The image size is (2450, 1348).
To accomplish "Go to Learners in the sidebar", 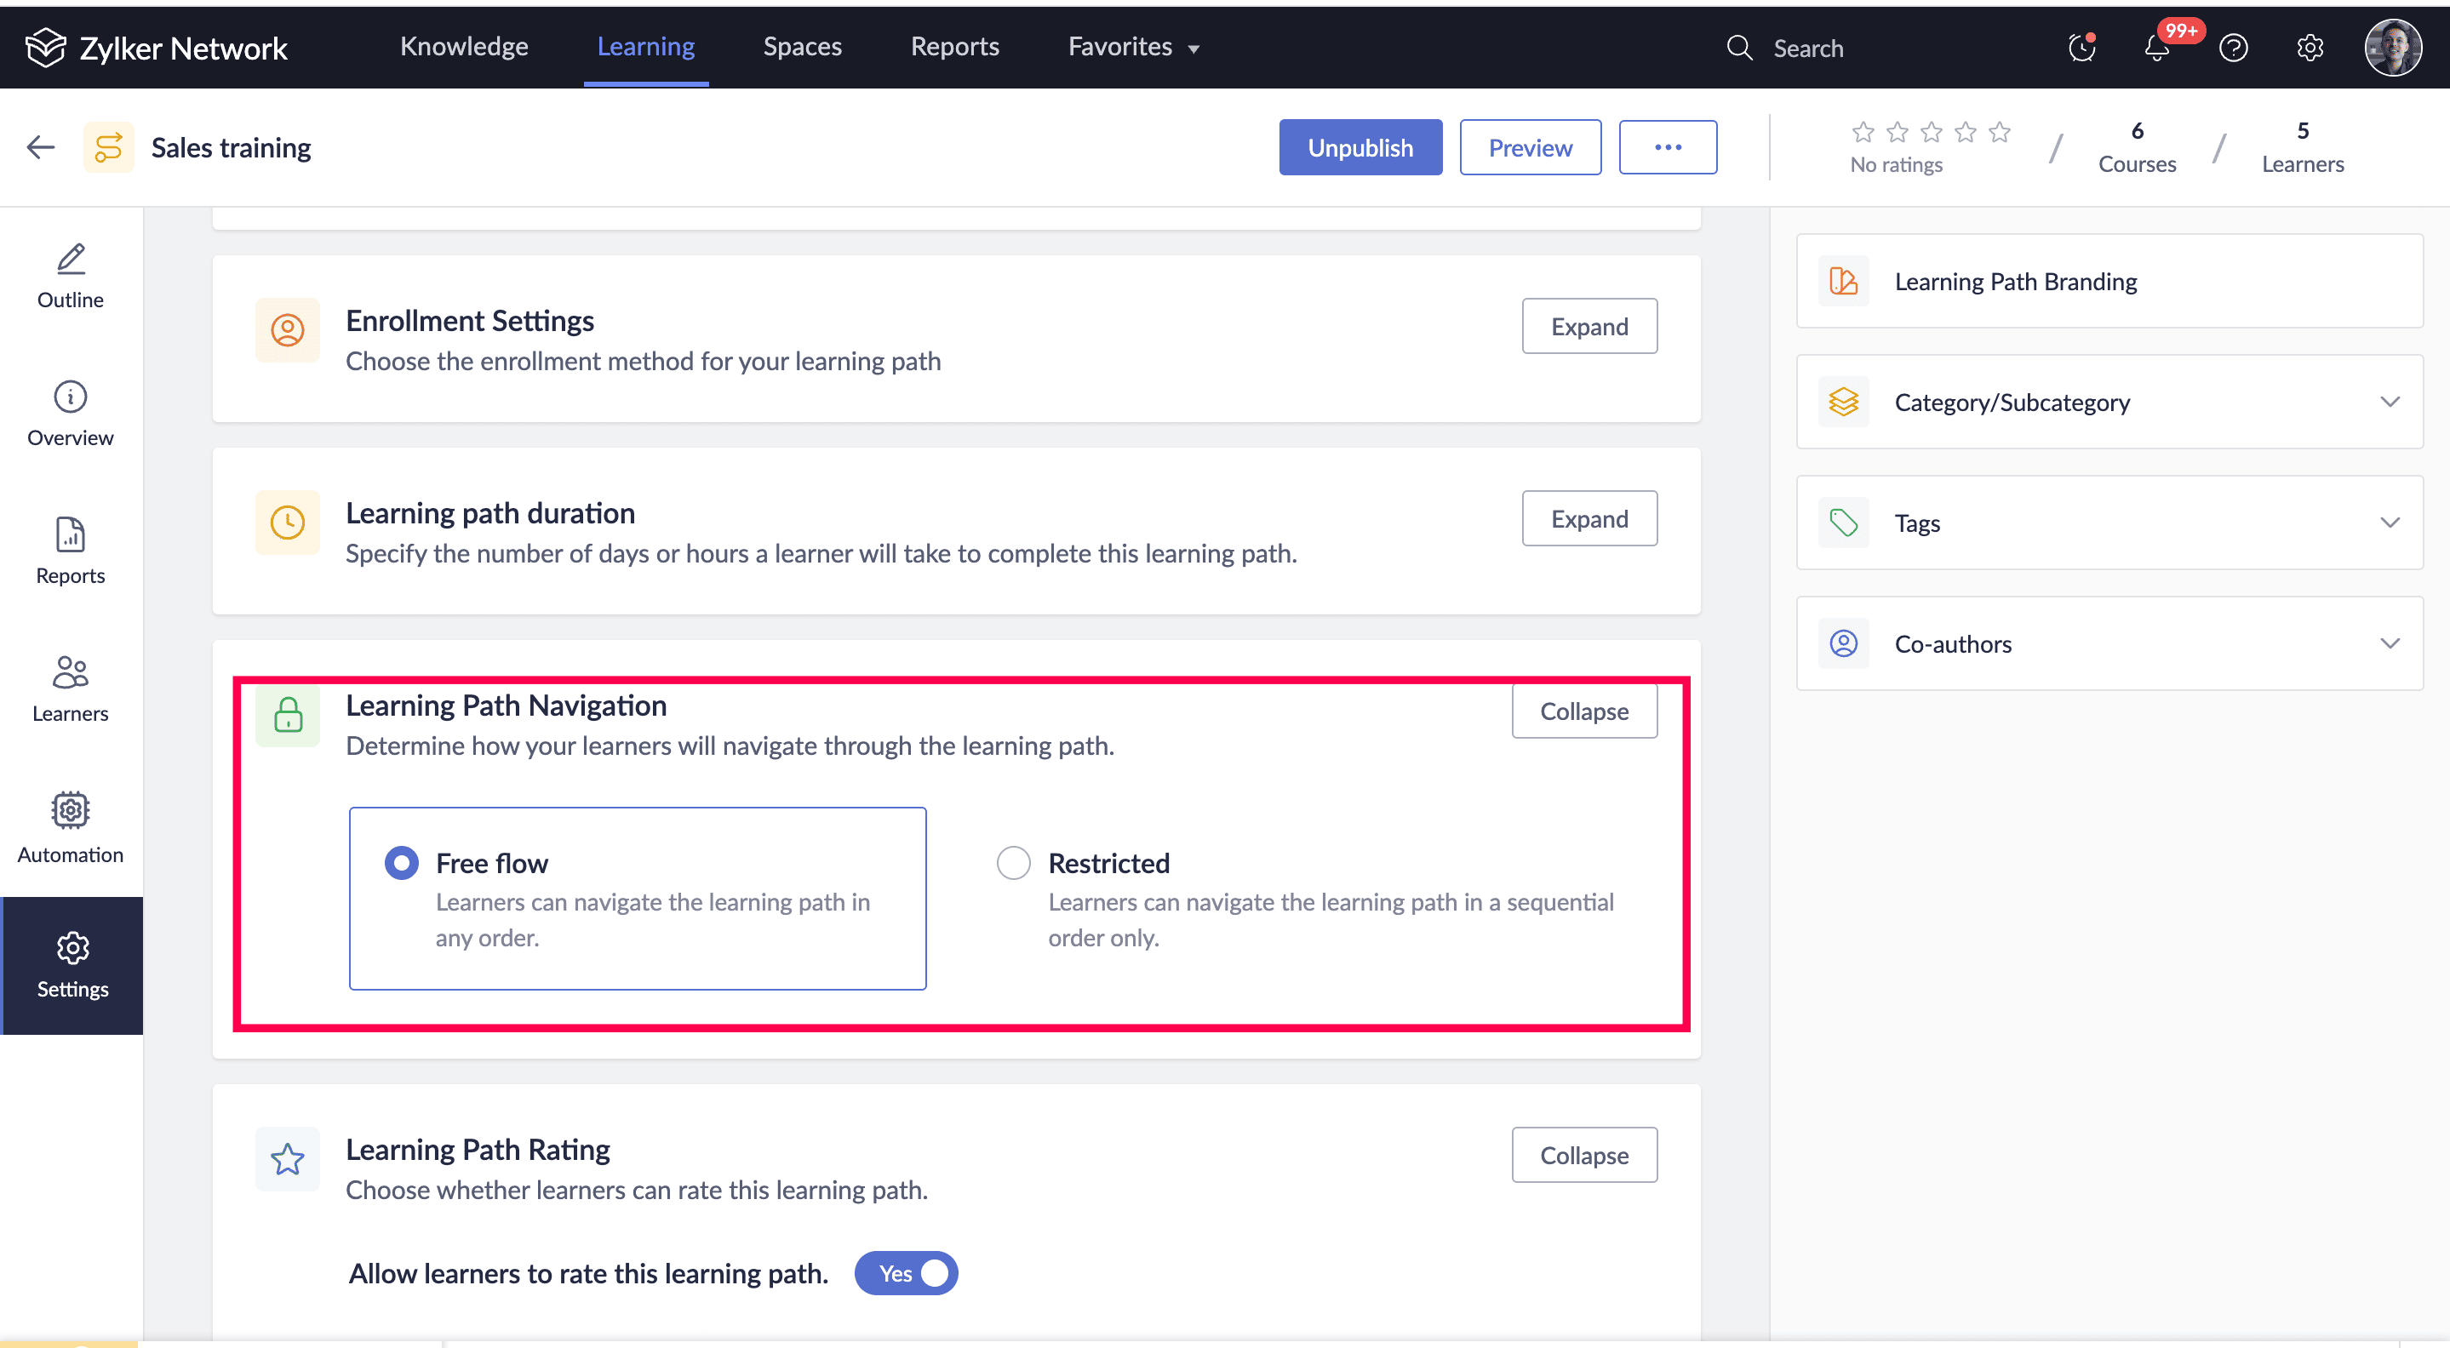I will point(71,689).
